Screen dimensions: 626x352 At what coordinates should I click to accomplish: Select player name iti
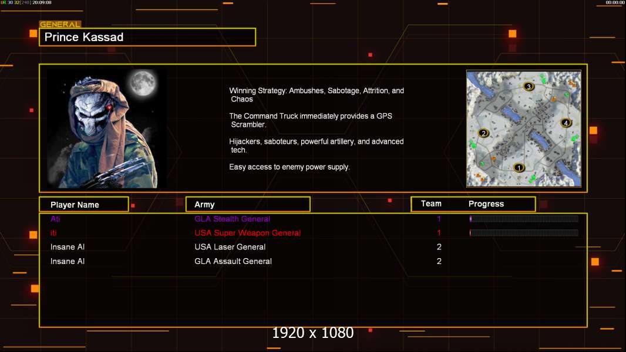53,233
